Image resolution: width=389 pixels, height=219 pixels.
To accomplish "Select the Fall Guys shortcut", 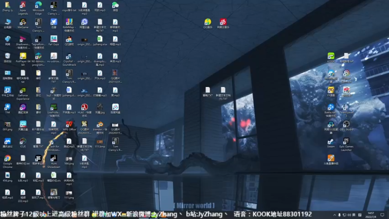I will [53, 41].
